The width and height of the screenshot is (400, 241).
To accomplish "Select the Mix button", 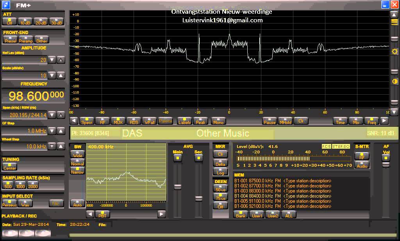I will click(x=356, y=121).
